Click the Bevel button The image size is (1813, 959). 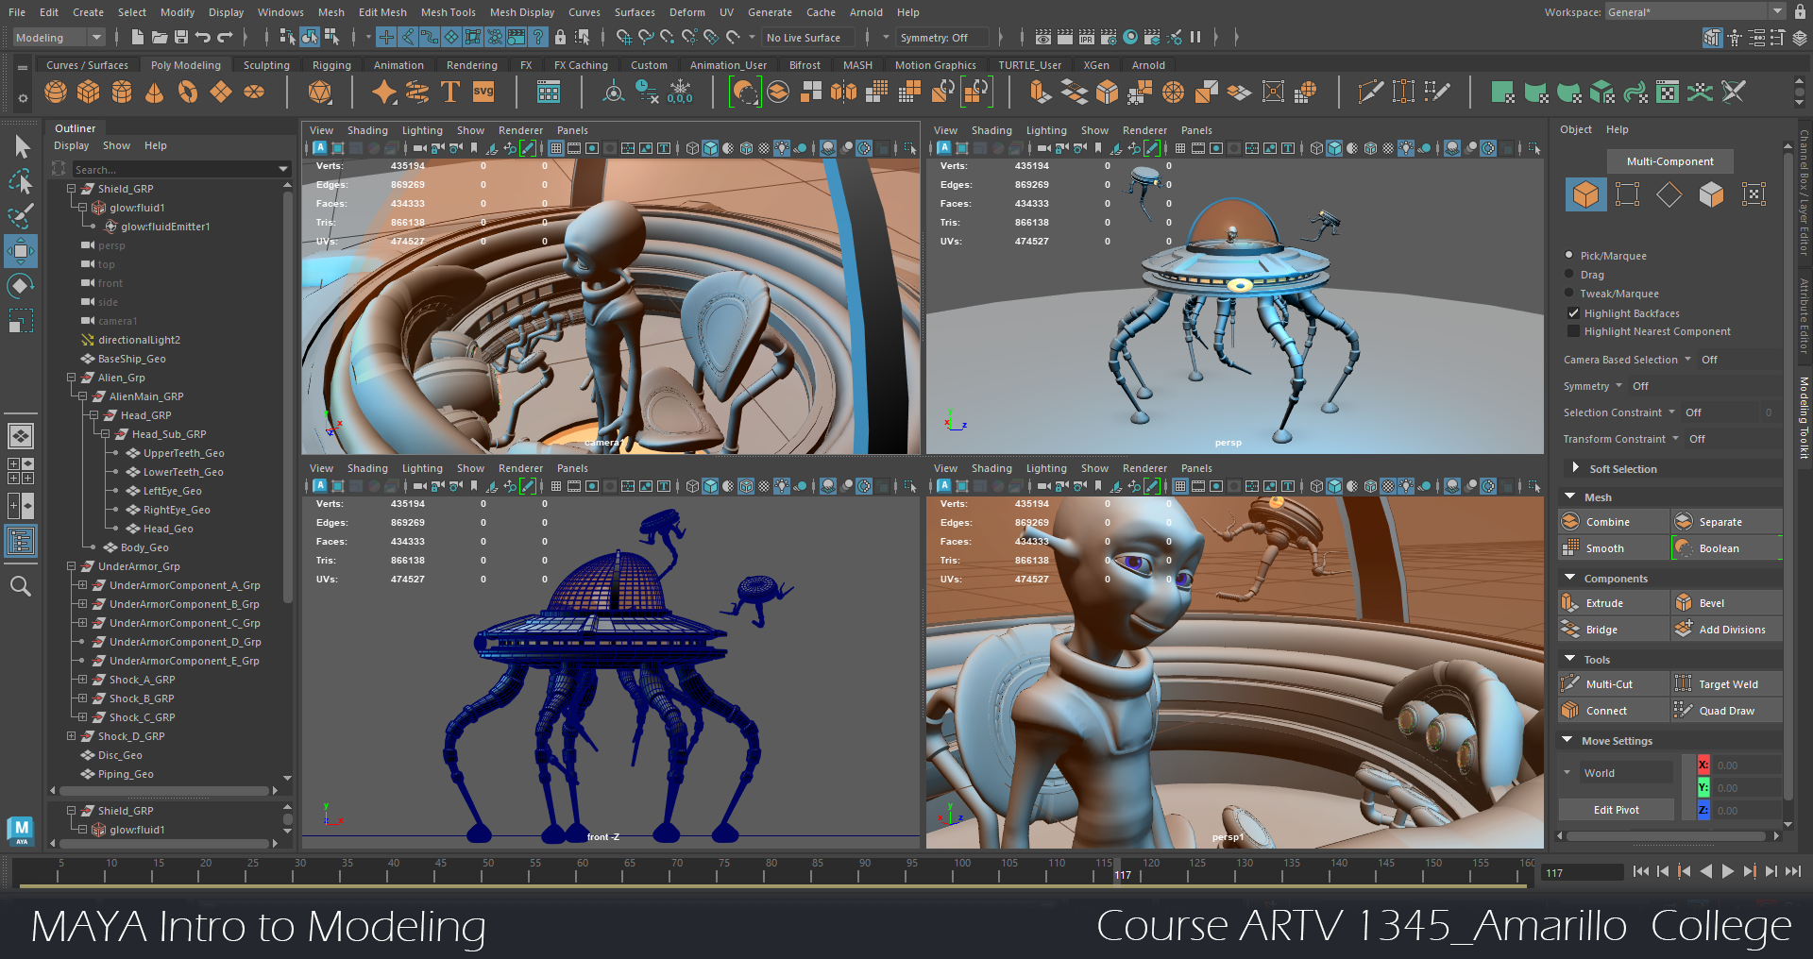point(1727,603)
